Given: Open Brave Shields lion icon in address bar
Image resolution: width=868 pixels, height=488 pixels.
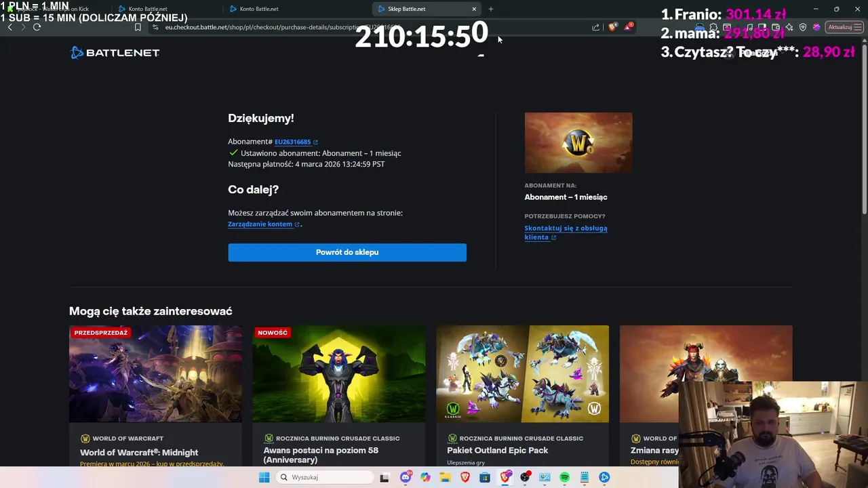Looking at the screenshot, I should (x=612, y=27).
